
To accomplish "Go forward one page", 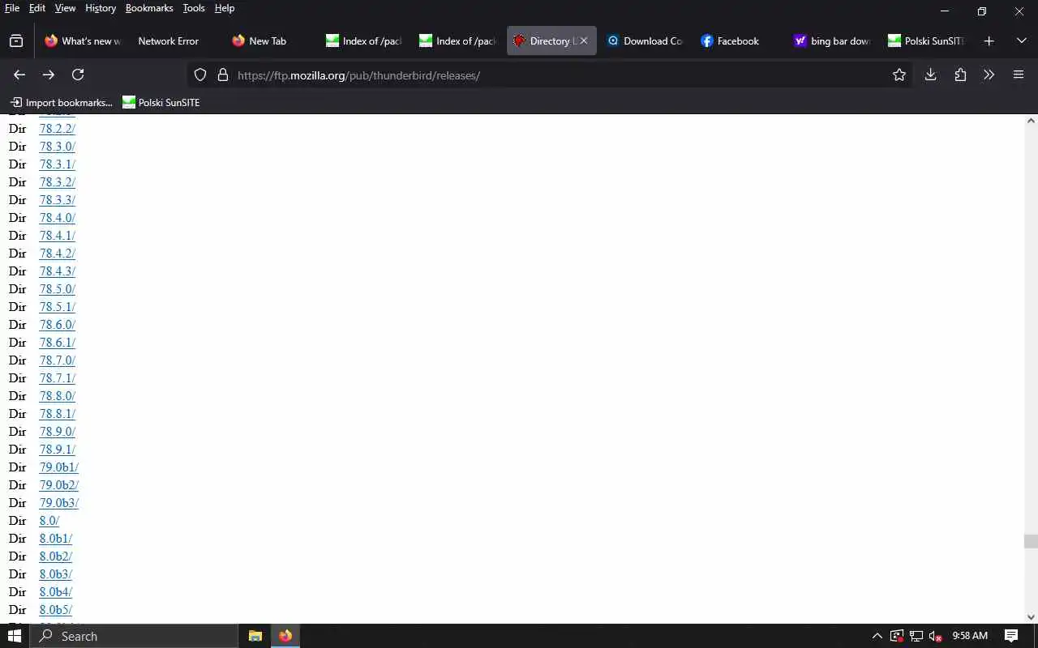I will pyautogui.click(x=49, y=75).
